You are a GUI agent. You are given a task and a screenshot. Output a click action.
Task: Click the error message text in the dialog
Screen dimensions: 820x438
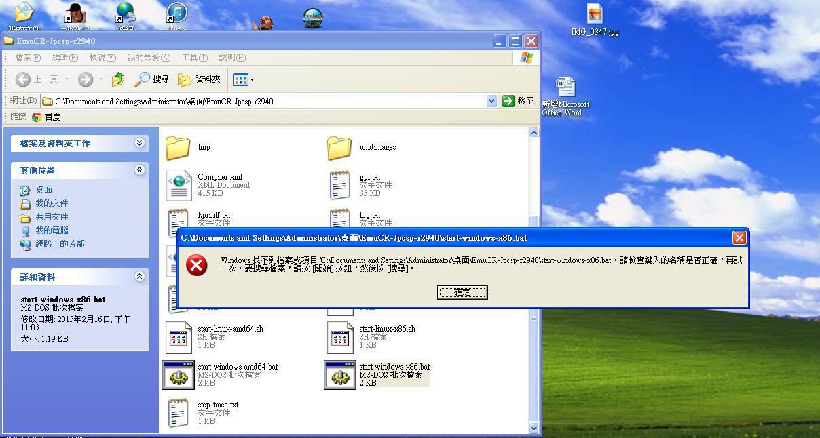point(481,264)
